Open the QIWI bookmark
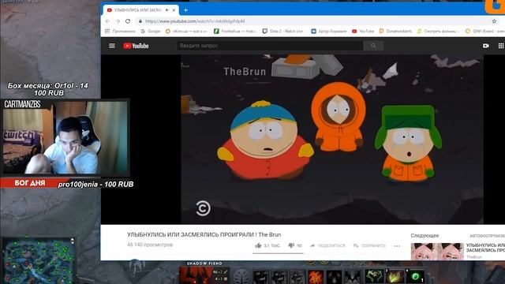Screen dimensions: 505x284 coord(485,32)
